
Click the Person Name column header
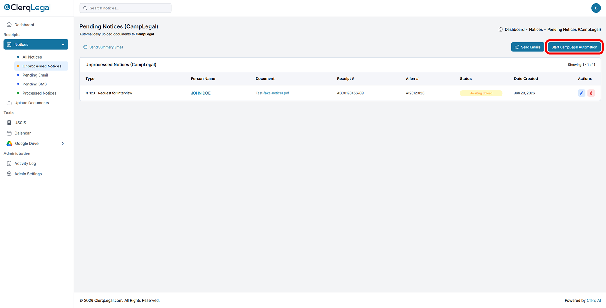point(203,79)
